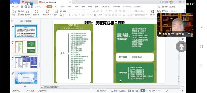This screenshot has width=207, height=93.
Task: Expand the 节 section dropdown
Action: pos(63,15)
